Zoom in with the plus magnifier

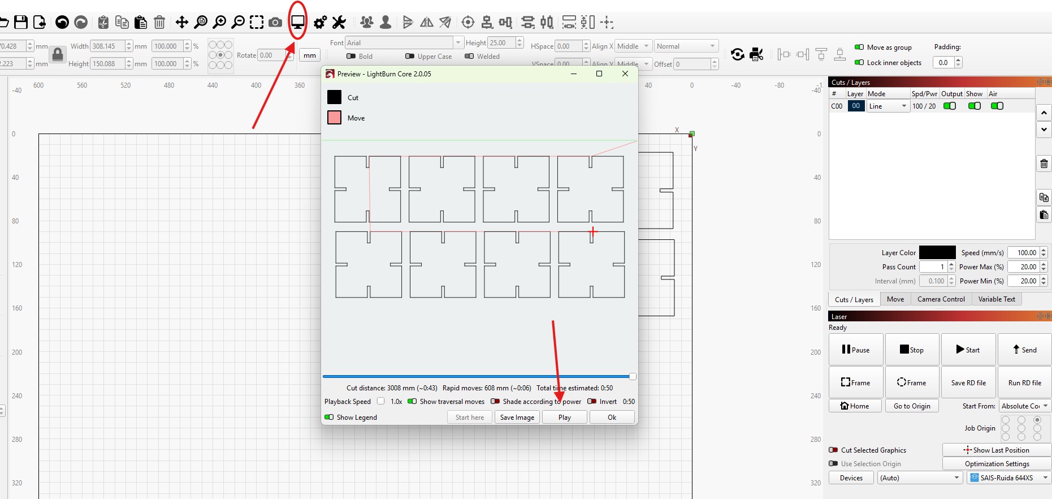pos(219,22)
